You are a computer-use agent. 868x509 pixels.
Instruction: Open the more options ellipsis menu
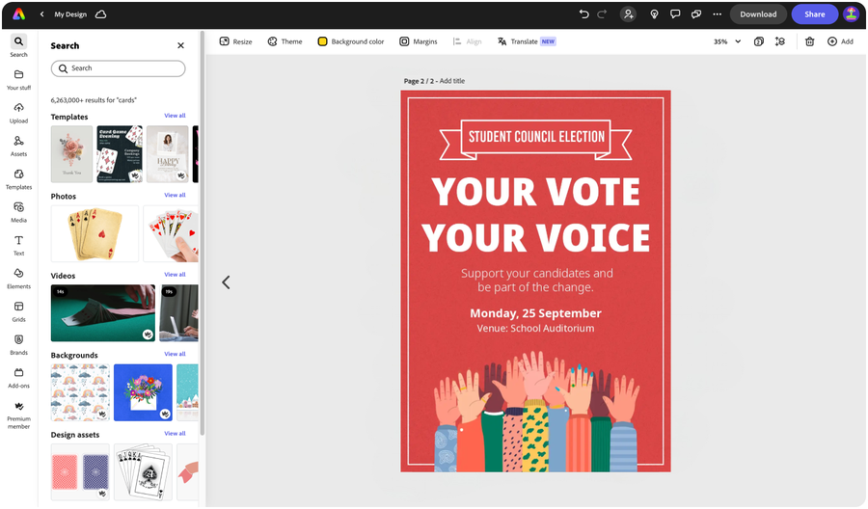[718, 14]
